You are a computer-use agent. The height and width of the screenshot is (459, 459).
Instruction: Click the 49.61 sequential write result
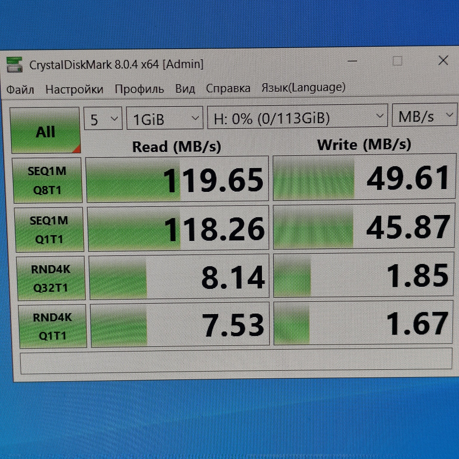pos(364,177)
